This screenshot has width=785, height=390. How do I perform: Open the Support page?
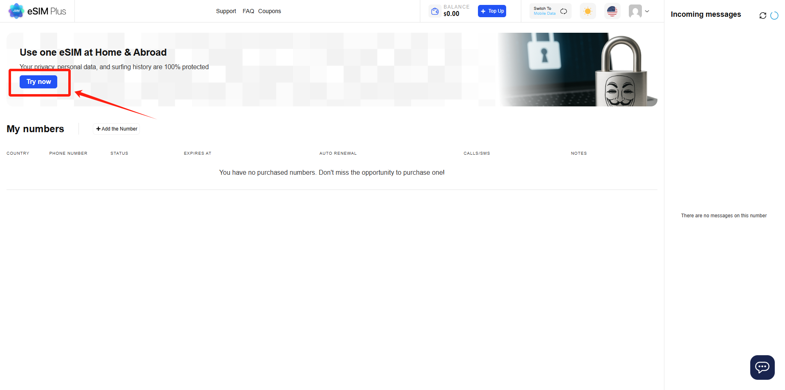[x=226, y=11]
